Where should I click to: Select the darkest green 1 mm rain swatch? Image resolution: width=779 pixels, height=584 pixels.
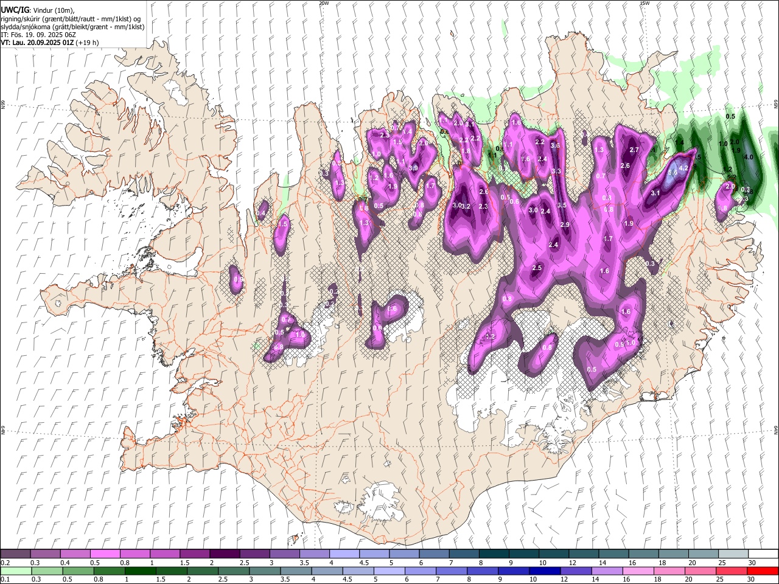click(140, 571)
